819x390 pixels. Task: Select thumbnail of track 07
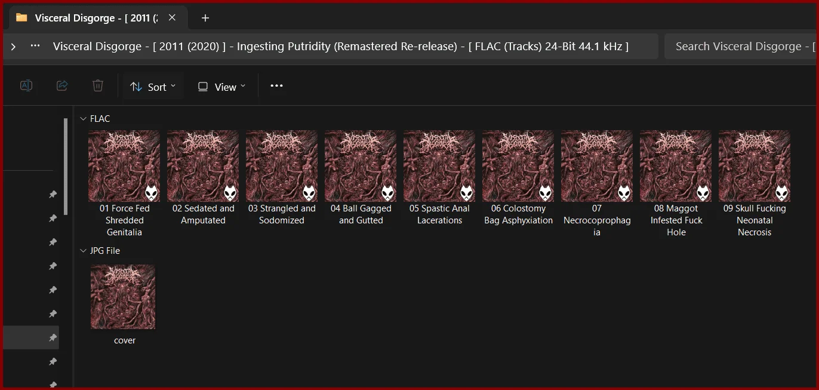pyautogui.click(x=597, y=166)
